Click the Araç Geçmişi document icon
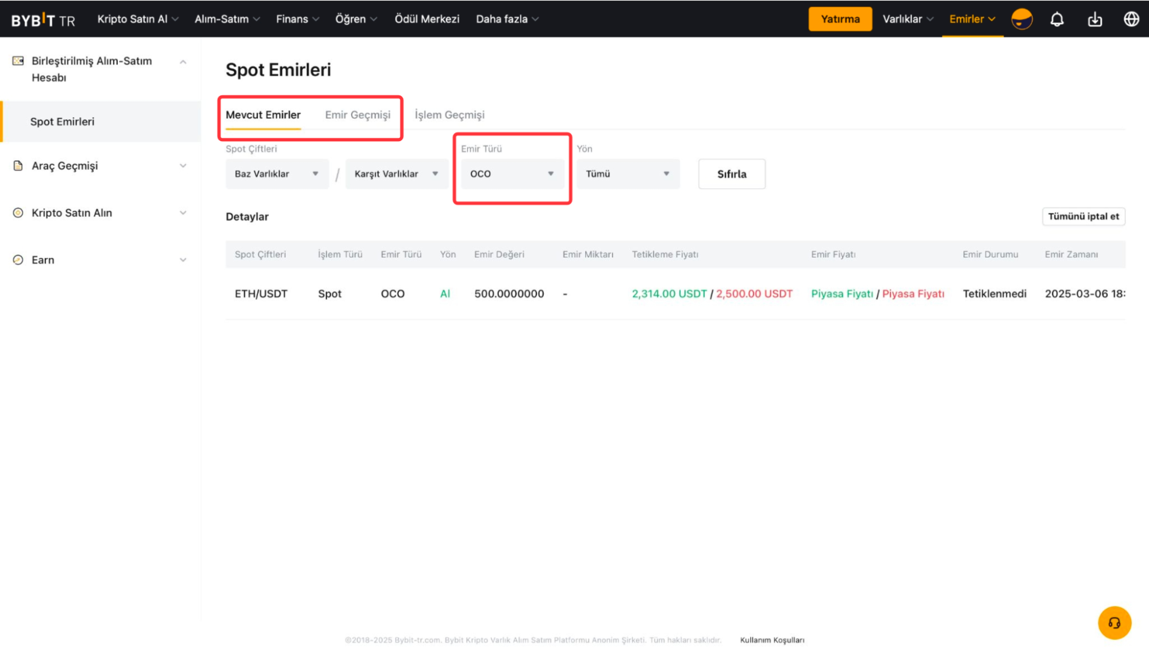1149x659 pixels. click(x=18, y=166)
